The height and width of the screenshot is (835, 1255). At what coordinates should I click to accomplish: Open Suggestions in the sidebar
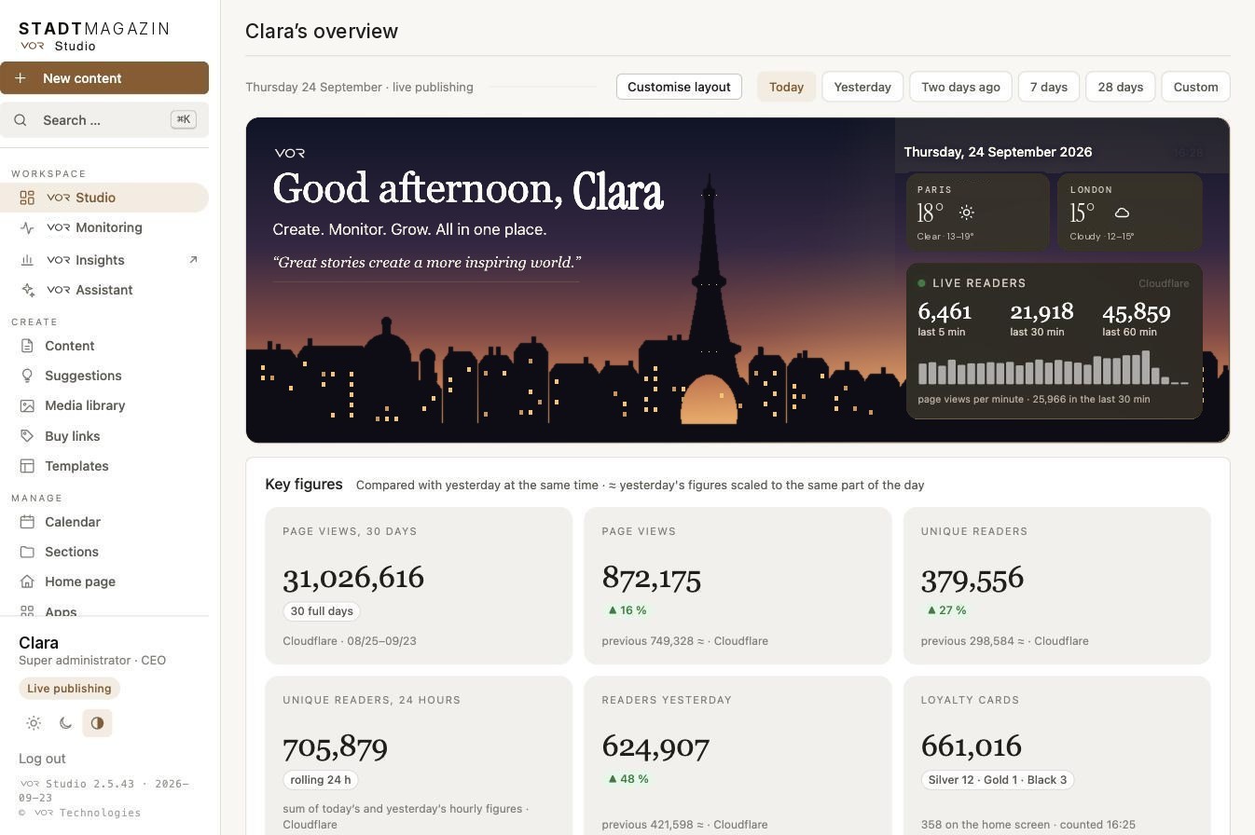(x=103, y=376)
